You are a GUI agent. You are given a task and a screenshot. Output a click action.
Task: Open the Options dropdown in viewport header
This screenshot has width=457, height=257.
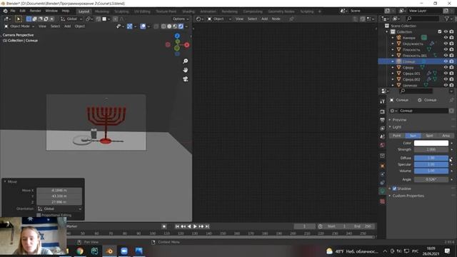pyautogui.click(x=181, y=19)
